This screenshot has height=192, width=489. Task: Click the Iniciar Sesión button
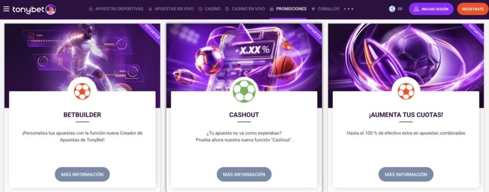431,9
